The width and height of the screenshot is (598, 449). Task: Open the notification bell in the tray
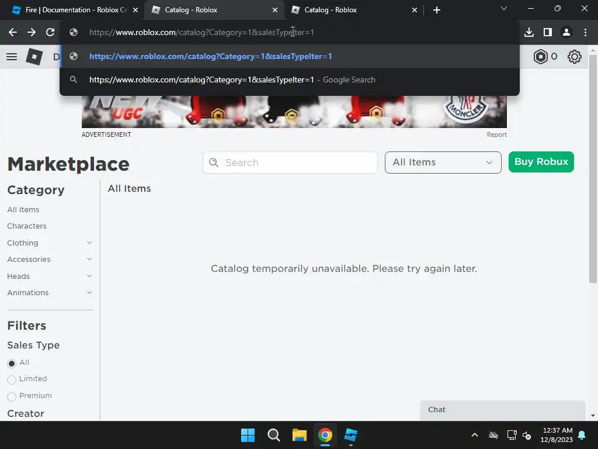[582, 435]
